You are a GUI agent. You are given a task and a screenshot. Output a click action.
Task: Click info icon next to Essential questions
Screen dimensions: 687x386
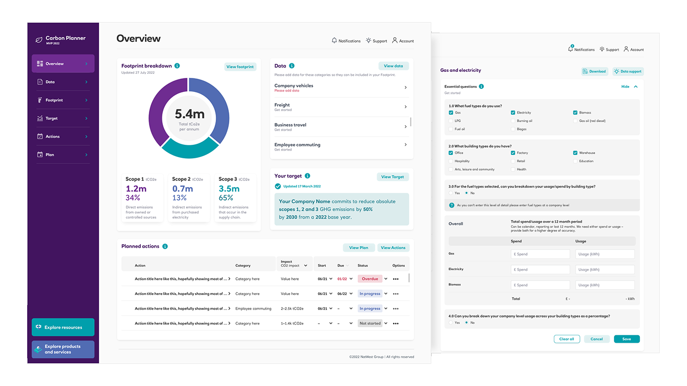(x=481, y=86)
